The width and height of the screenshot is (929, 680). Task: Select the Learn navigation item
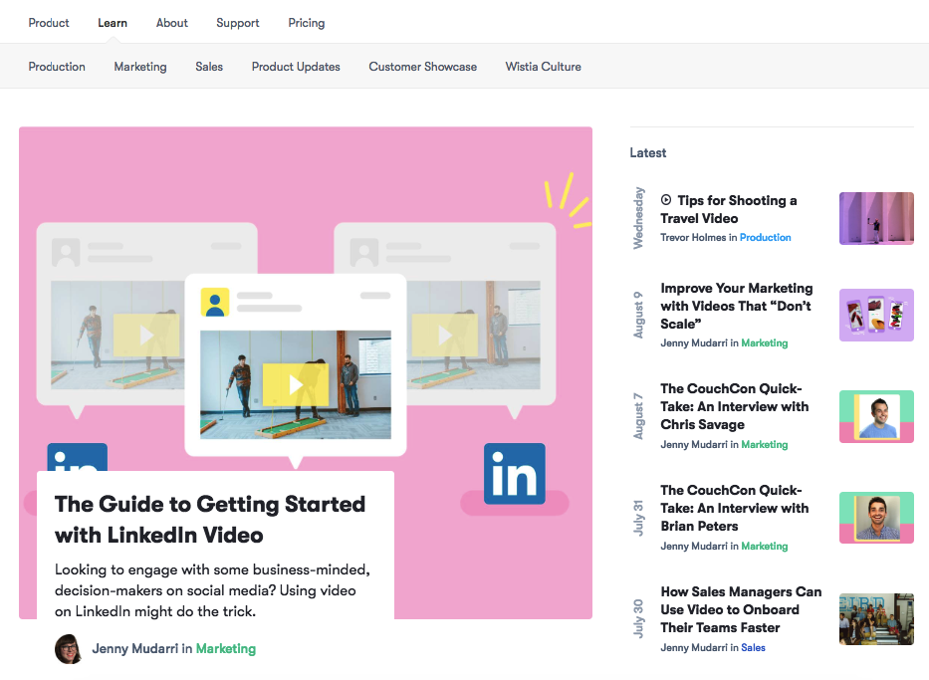click(112, 23)
